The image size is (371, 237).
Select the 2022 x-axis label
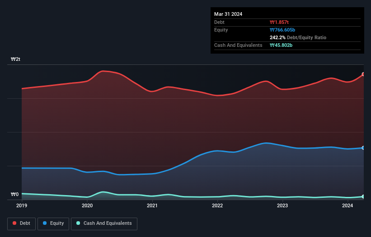tap(217, 205)
